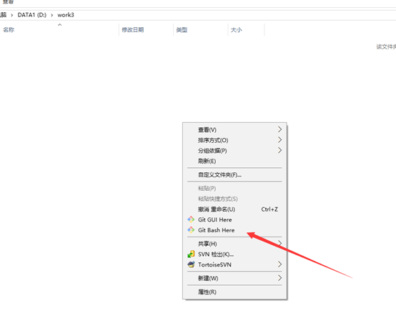Select 自定义文件夹(F)... in the context menu
The height and width of the screenshot is (333, 396).
(234, 174)
